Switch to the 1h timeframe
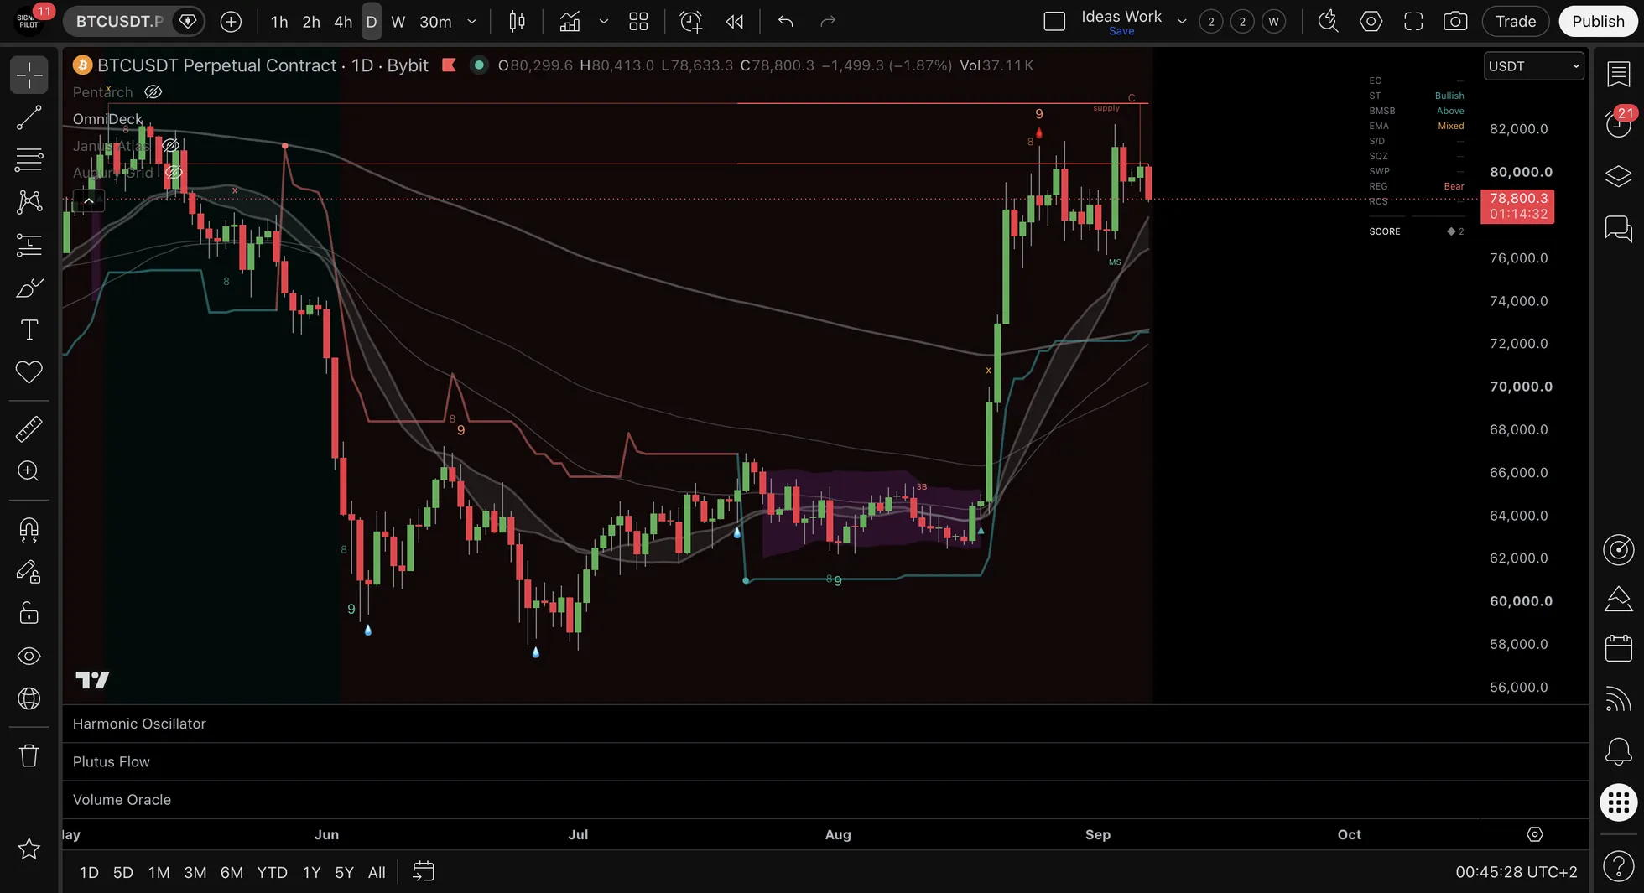1644x893 pixels. [x=279, y=22]
